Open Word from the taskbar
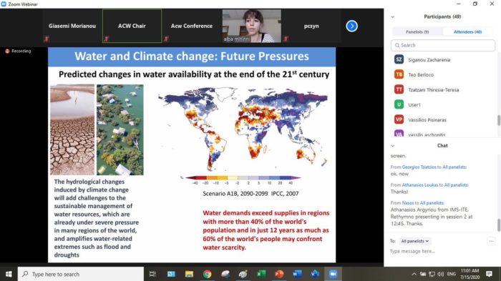 [297, 274]
